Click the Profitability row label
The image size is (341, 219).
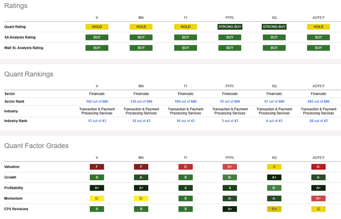tap(13, 188)
